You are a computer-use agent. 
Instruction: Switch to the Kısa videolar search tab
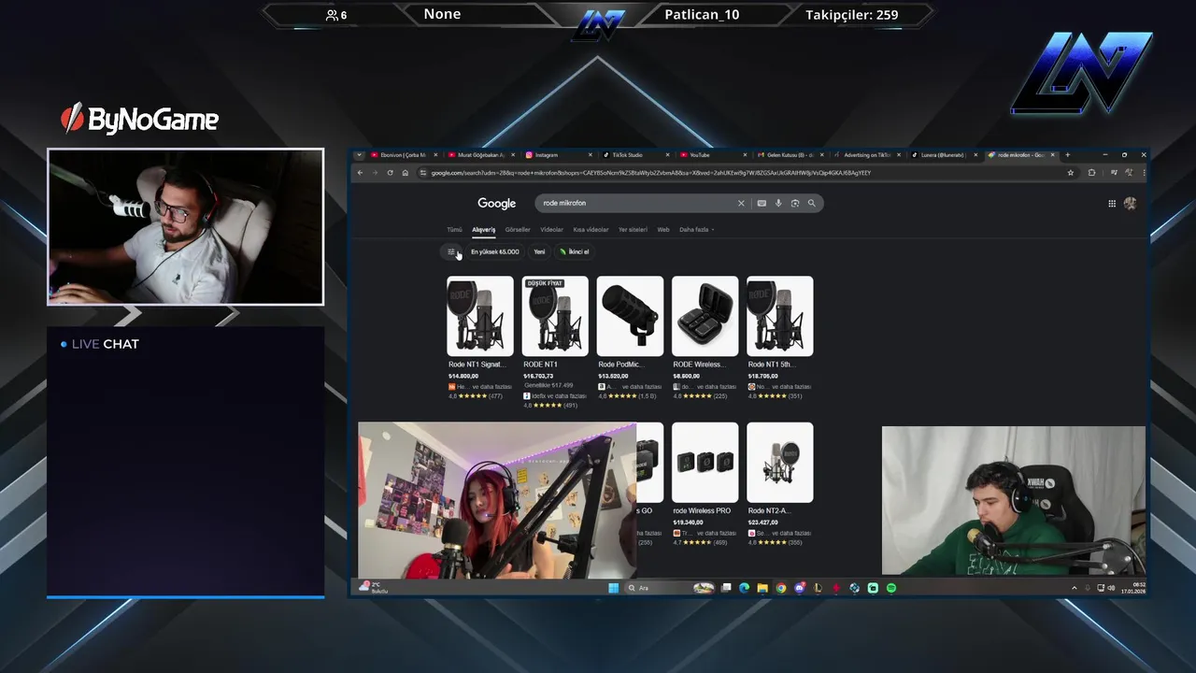(x=591, y=229)
